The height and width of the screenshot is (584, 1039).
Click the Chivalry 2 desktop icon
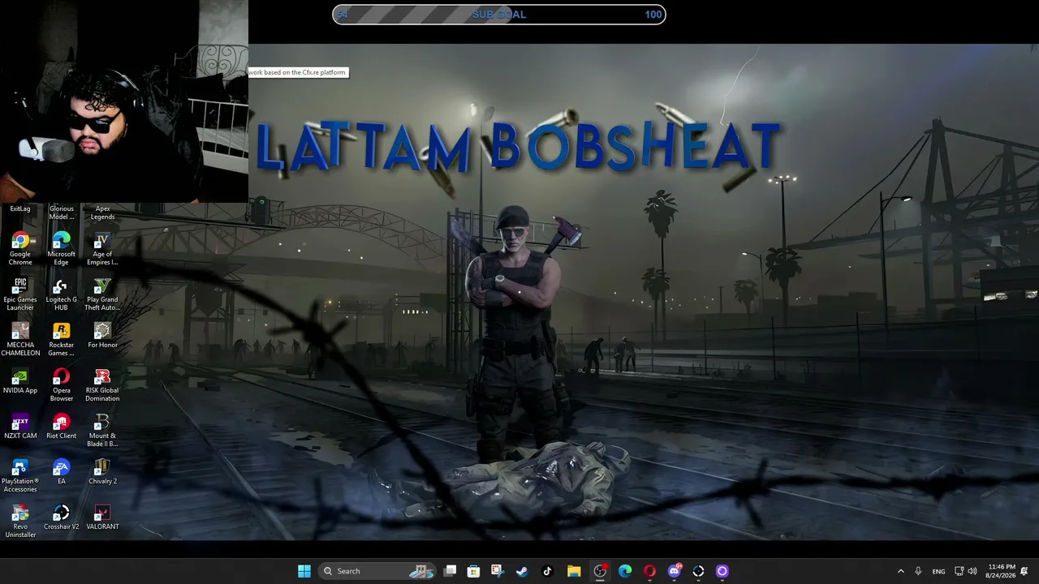coord(102,472)
